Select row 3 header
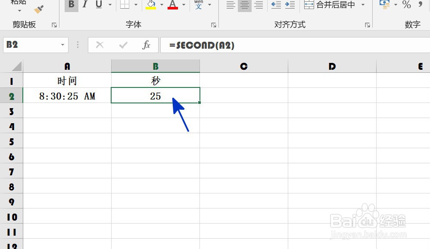This screenshot has width=430, height=249. (11, 111)
